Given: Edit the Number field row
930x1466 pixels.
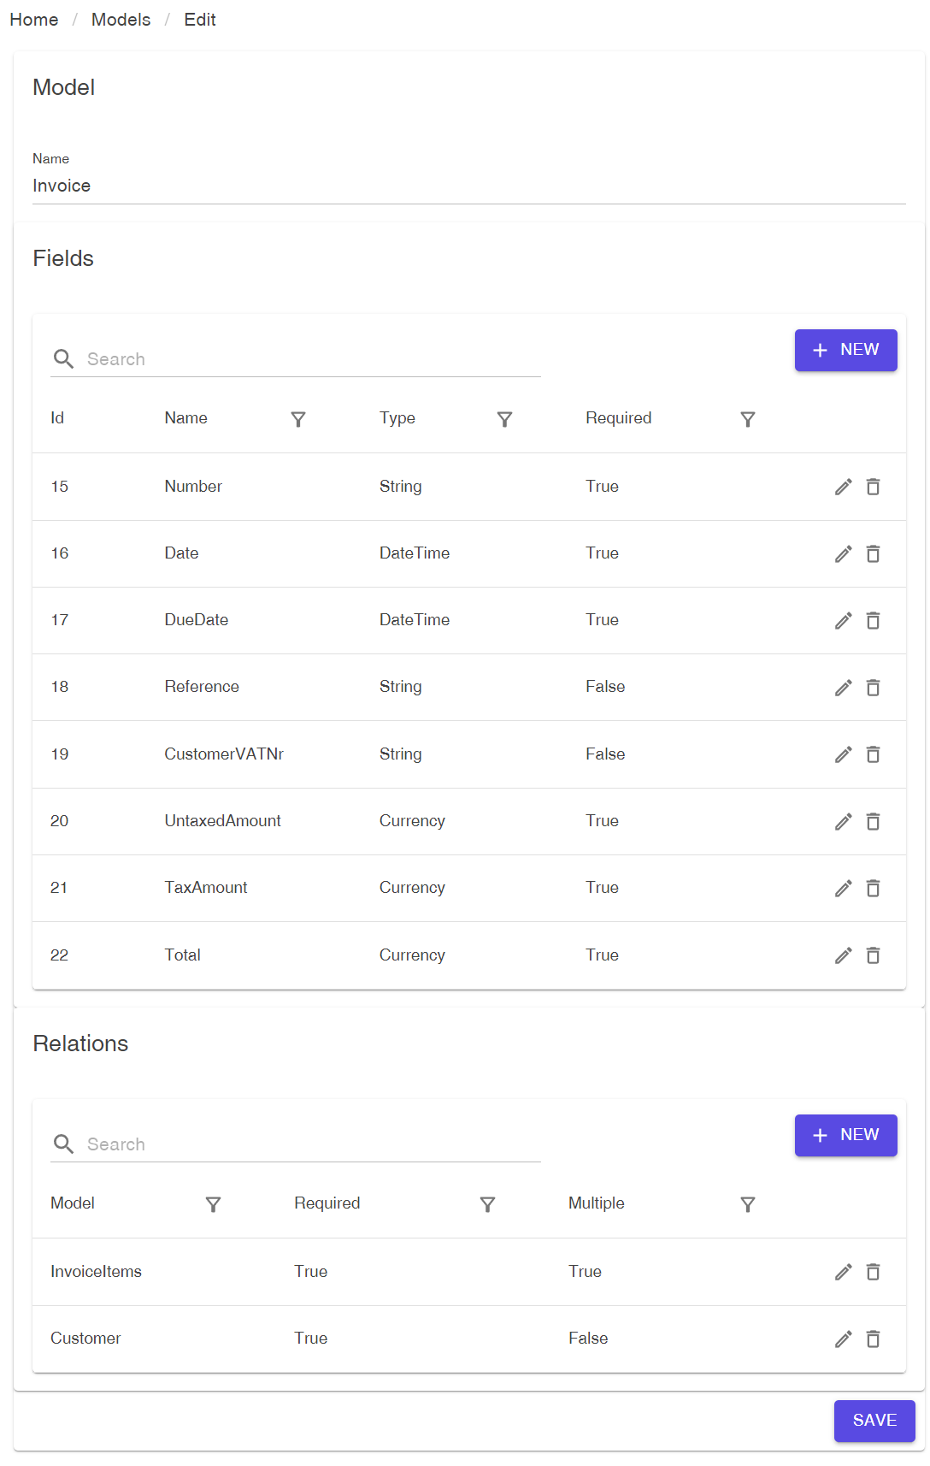Looking at the screenshot, I should pyautogui.click(x=843, y=487).
